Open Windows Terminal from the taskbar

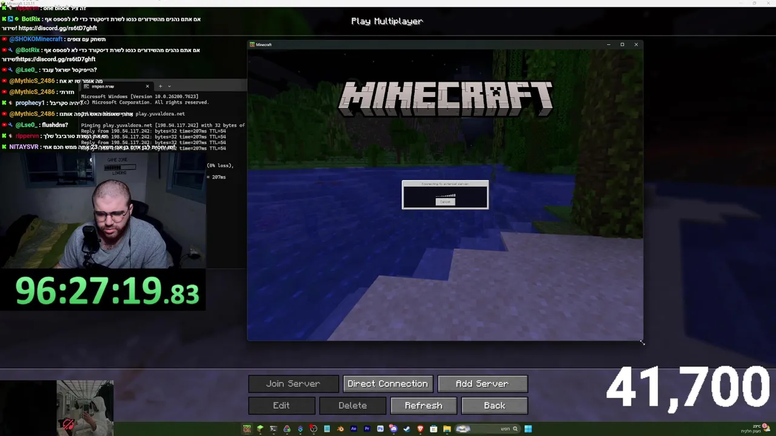[x=273, y=429]
